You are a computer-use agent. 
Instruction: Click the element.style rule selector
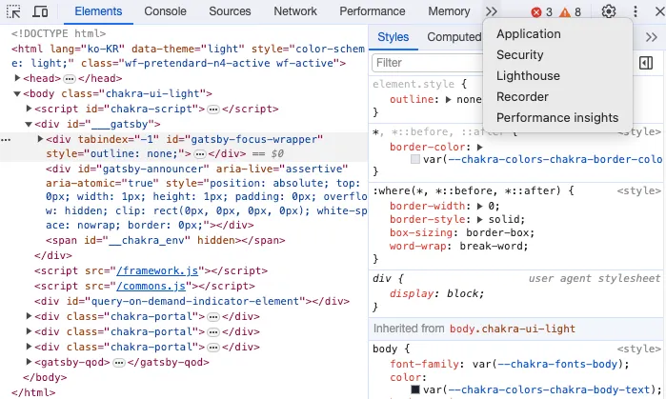point(414,84)
